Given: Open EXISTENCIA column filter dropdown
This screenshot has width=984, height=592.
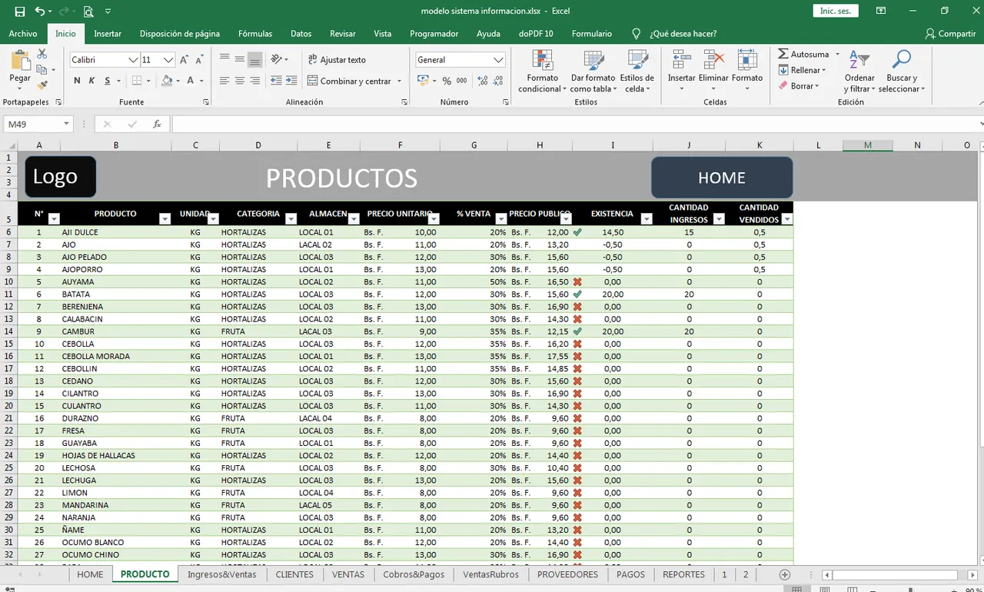Looking at the screenshot, I should tap(647, 219).
